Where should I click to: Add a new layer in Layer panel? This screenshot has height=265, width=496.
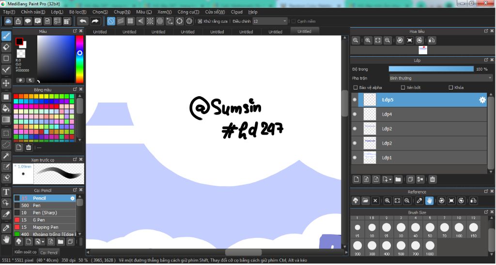[356, 179]
